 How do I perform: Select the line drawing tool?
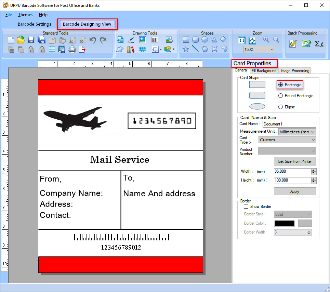click(x=195, y=49)
